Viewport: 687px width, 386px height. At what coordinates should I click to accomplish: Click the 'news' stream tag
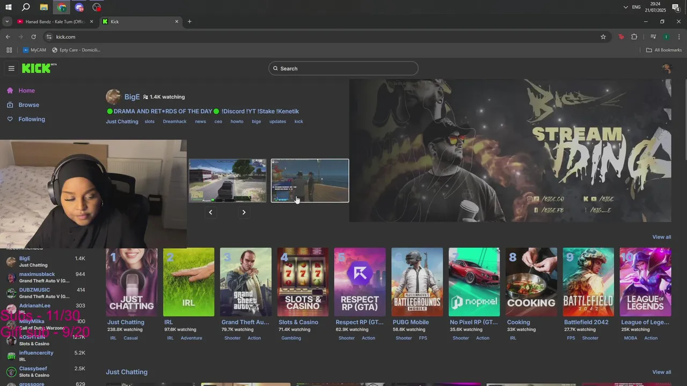(200, 122)
